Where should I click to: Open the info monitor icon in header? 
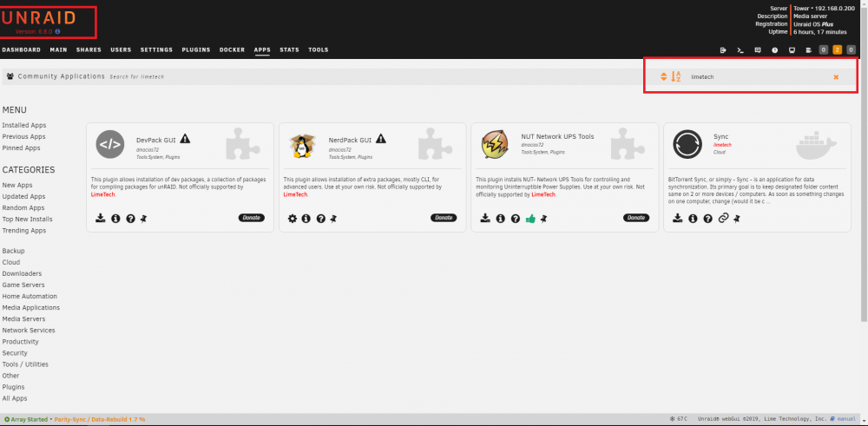click(x=792, y=50)
